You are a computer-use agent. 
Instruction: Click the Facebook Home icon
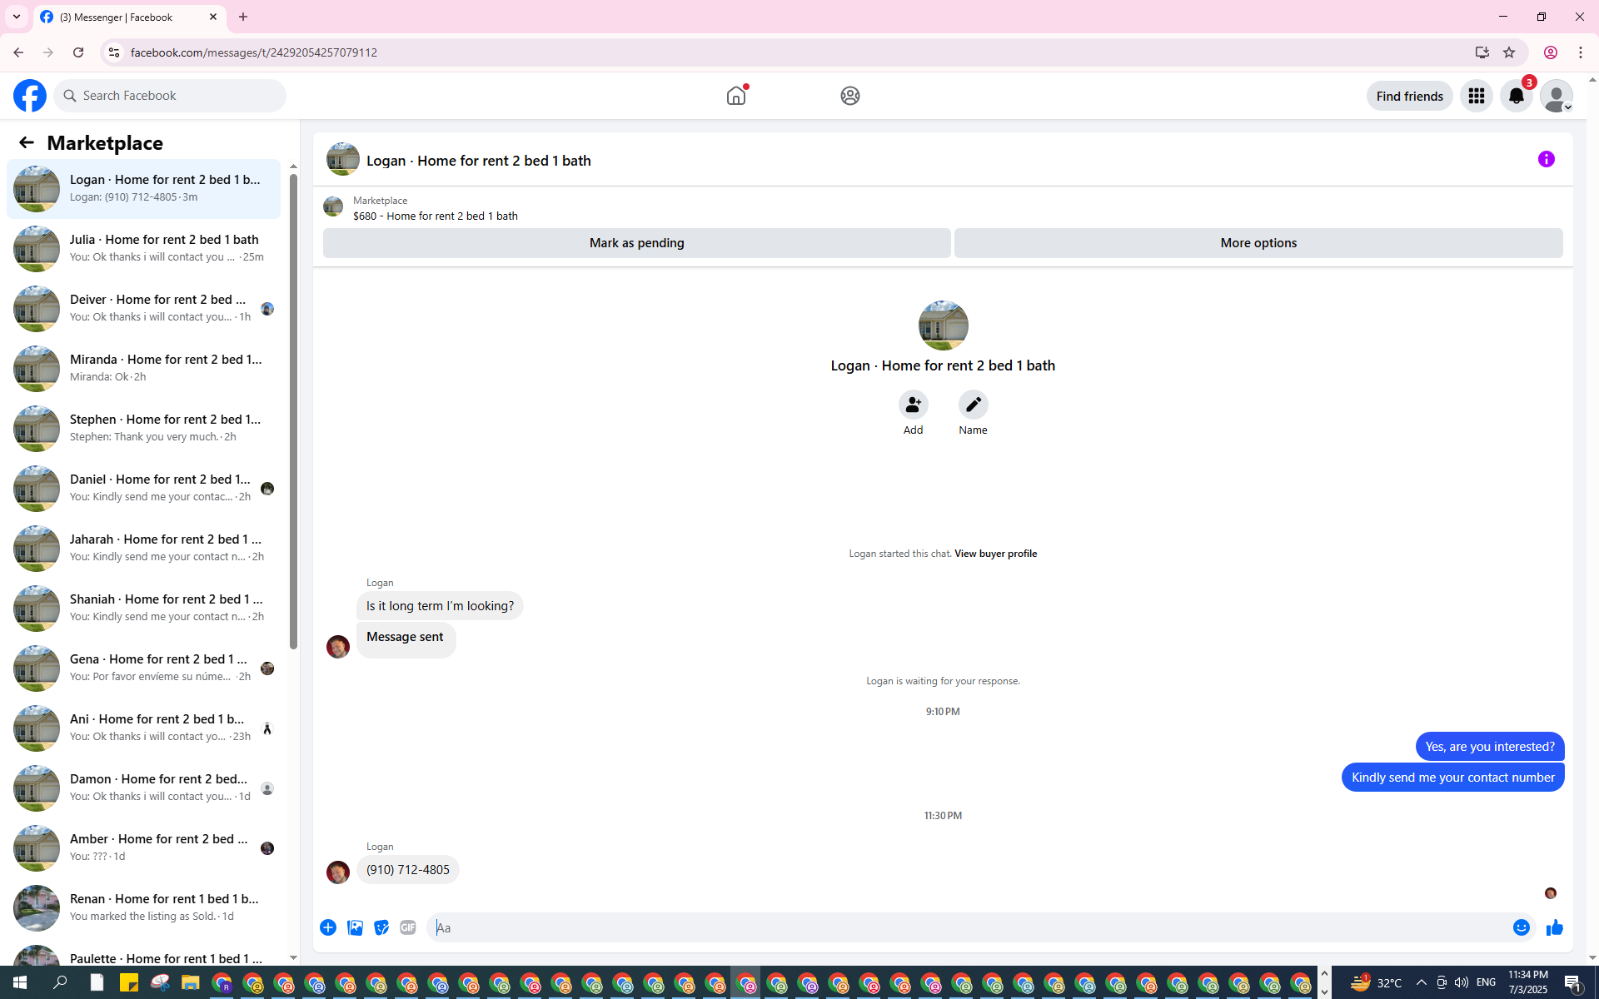[736, 96]
